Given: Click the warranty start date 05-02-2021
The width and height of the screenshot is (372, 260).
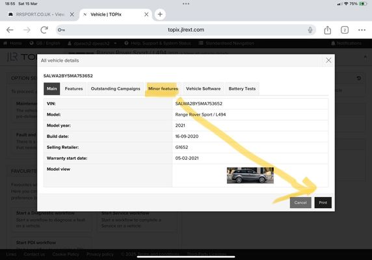Looking at the screenshot, I should (187, 158).
